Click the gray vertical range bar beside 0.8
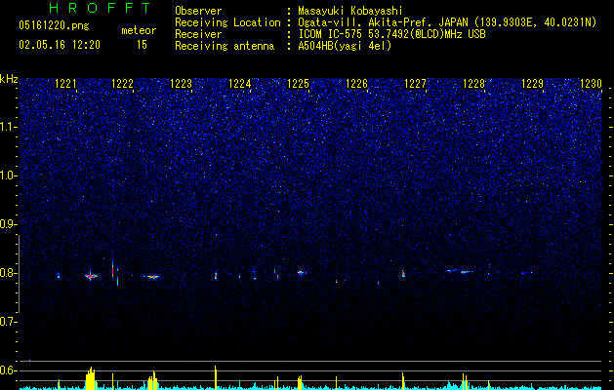This screenshot has width=614, height=390. tap(19, 274)
